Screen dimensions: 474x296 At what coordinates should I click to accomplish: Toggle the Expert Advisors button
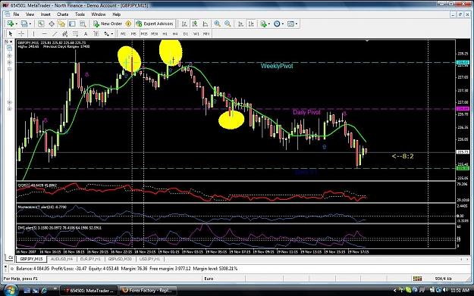155,23
